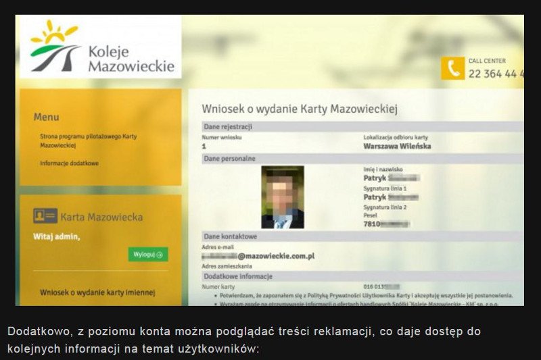Viewport: 541px width, 360px height.
Task: Open the Informacje dodatkowe menu link
Action: coord(70,163)
